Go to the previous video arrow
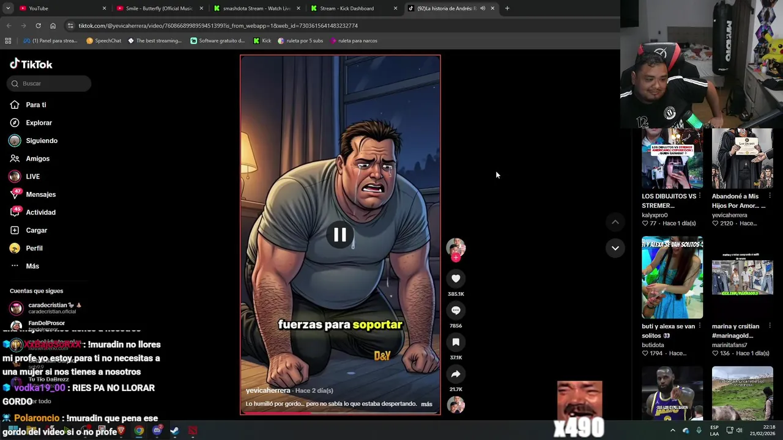Image resolution: width=783 pixels, height=440 pixels. coord(615,222)
